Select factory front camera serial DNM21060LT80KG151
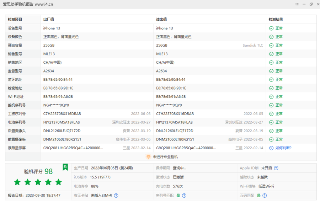 click(x=62, y=140)
